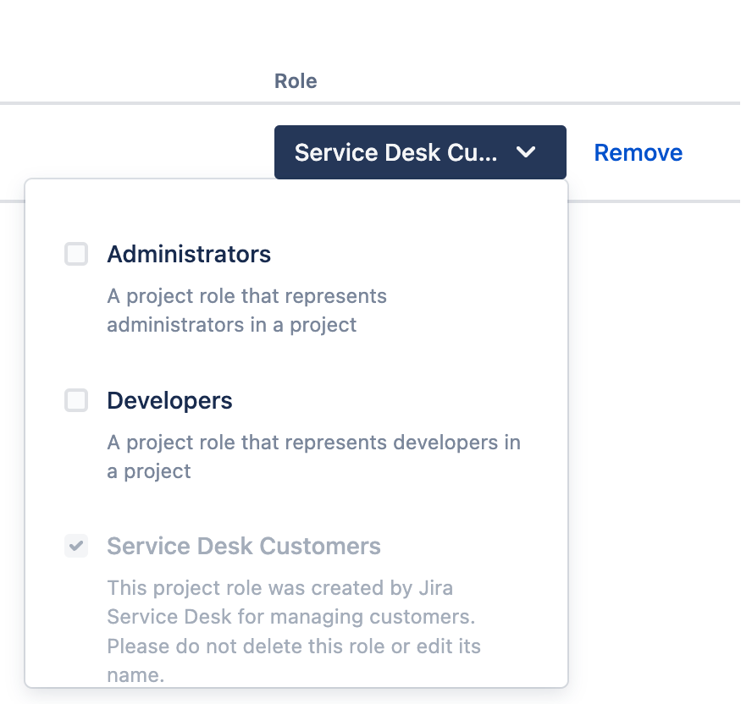Image resolution: width=752 pixels, height=704 pixels.
Task: Choose the Developers role label
Action: click(169, 400)
